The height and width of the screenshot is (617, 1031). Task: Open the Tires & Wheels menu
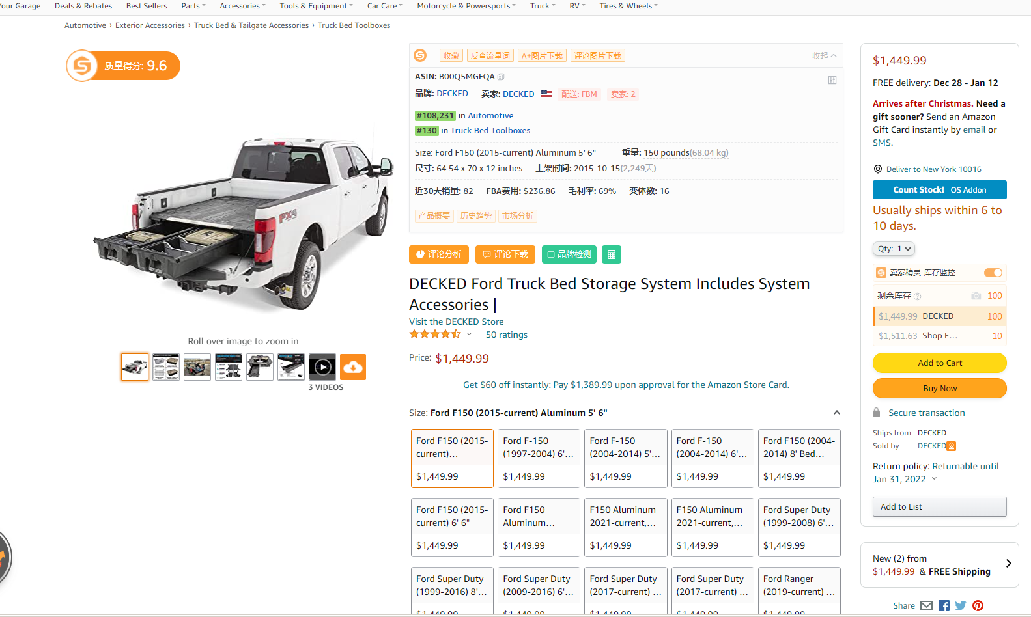[x=628, y=6]
